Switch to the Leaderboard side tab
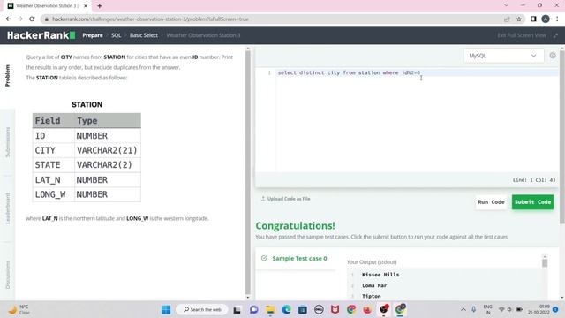This screenshot has height=318, width=565. point(8,208)
